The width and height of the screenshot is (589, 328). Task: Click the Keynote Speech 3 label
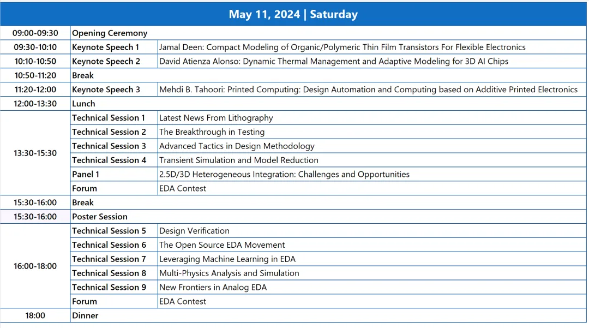point(106,90)
